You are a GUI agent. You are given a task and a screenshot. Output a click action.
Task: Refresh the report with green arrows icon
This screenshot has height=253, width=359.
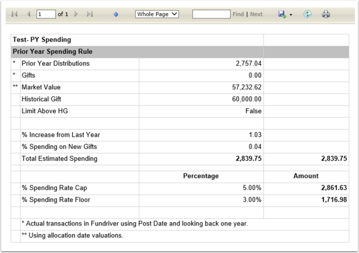[307, 14]
